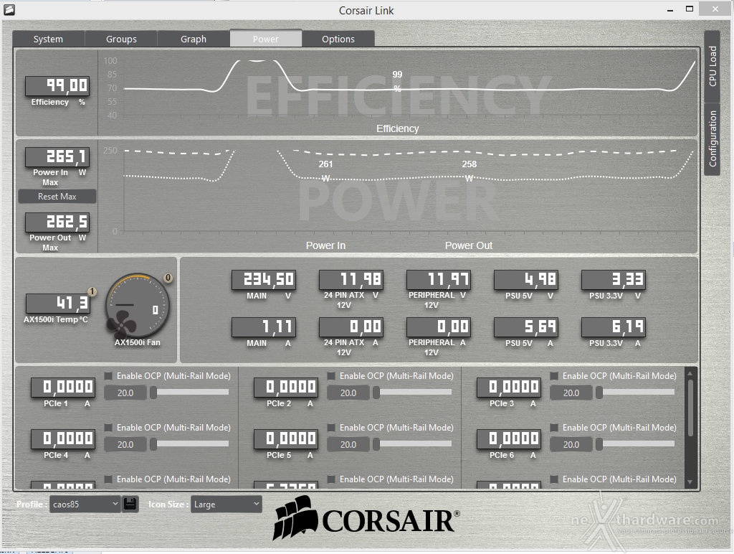Select the Power tab

[x=266, y=39]
